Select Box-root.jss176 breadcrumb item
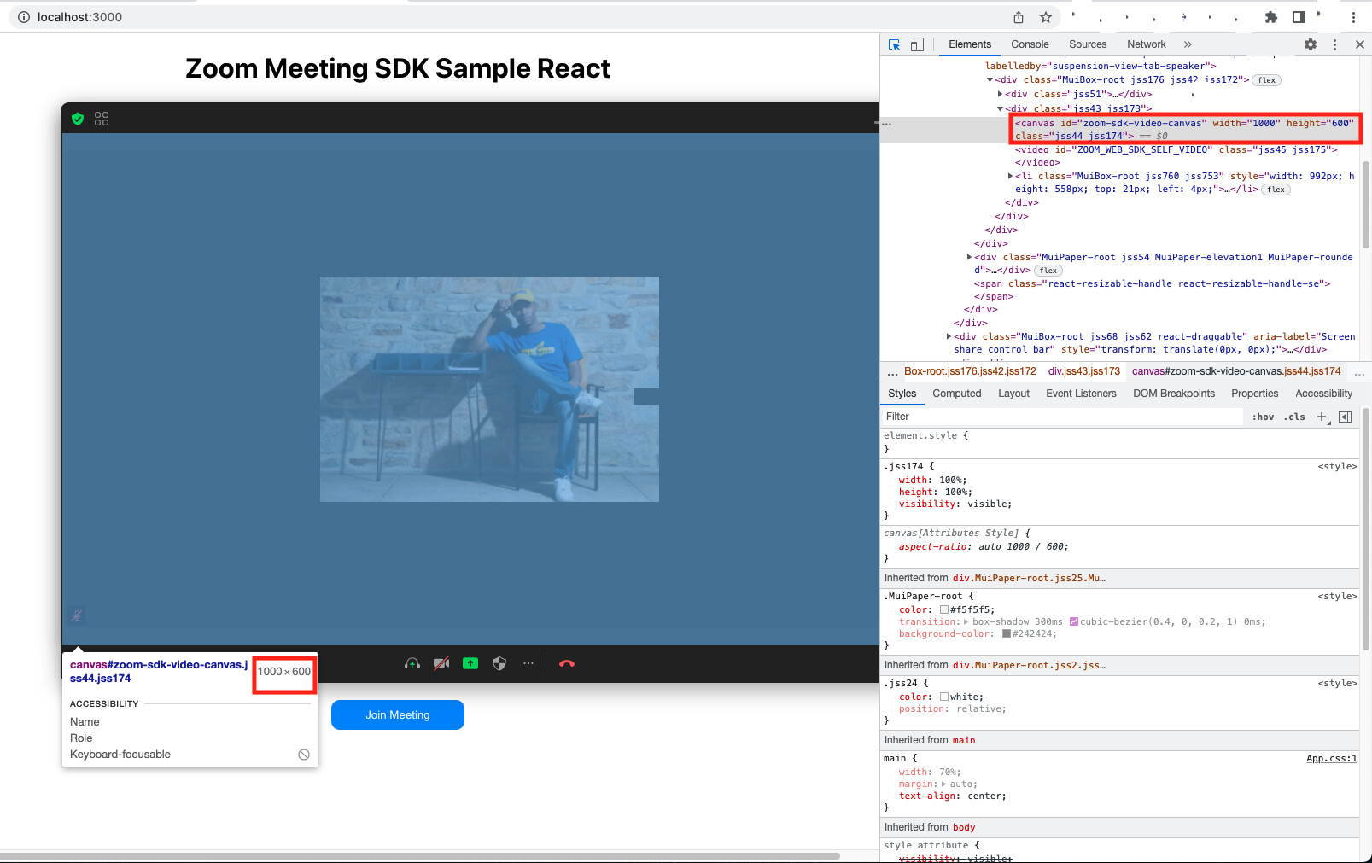The image size is (1372, 863). pyautogui.click(x=970, y=371)
